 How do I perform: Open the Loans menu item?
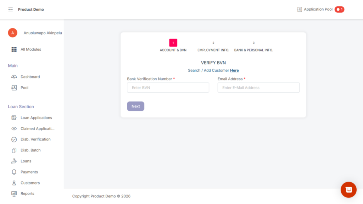pos(26,161)
